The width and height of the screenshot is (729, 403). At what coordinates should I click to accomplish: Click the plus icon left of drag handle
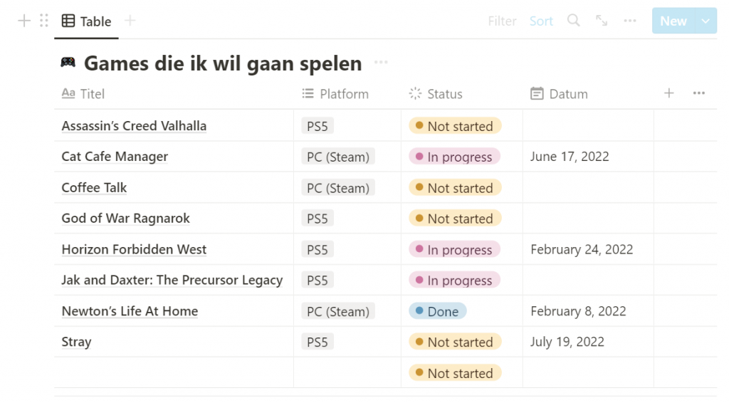click(x=24, y=21)
